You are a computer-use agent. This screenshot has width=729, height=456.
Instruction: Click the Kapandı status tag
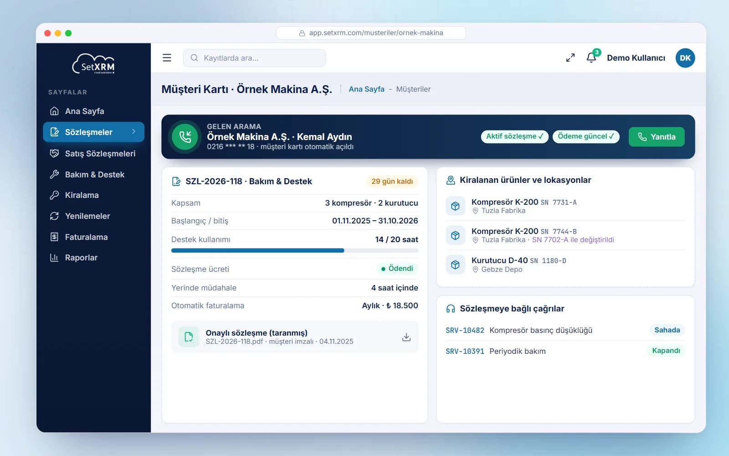(666, 351)
